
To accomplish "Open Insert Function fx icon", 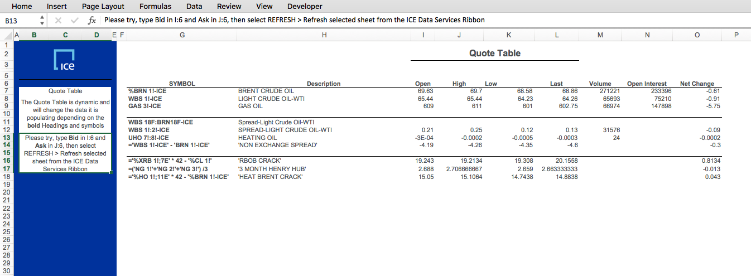I will point(92,20).
